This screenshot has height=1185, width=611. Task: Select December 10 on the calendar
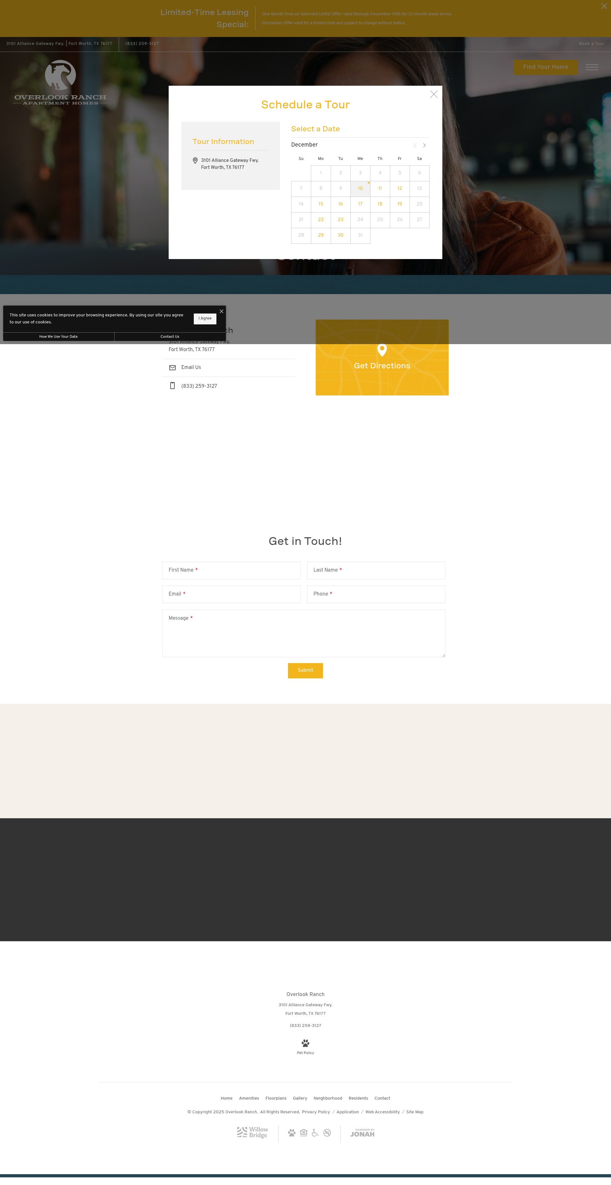pyautogui.click(x=360, y=189)
